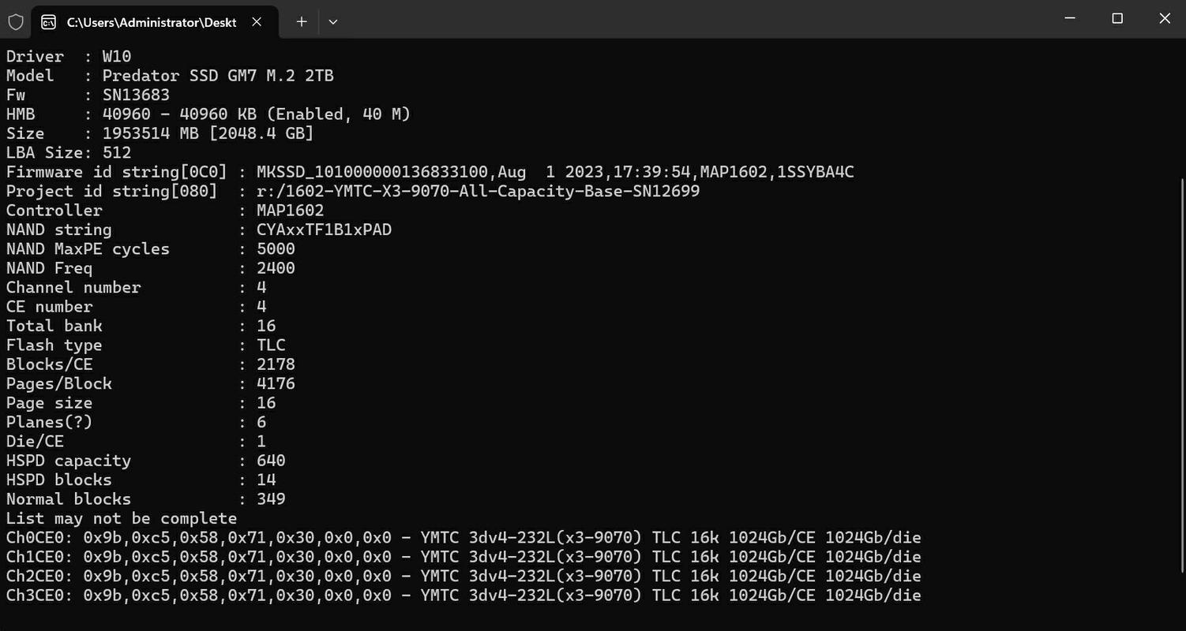Click NAND Freq value 2400
This screenshot has width=1186, height=631.
tap(276, 268)
